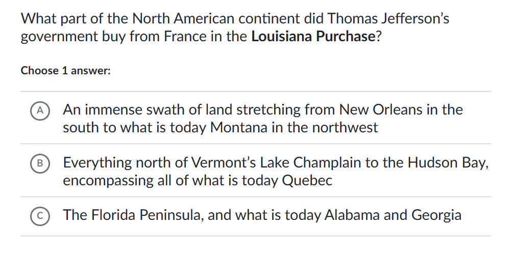Viewport: 514px width, 253px height.
Task: Click 'Hudson Bay' in the second answer
Action: point(448,163)
